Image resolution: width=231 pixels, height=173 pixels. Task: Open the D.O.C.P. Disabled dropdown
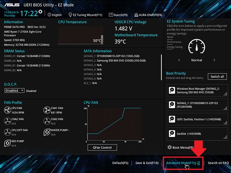click(x=15, y=90)
